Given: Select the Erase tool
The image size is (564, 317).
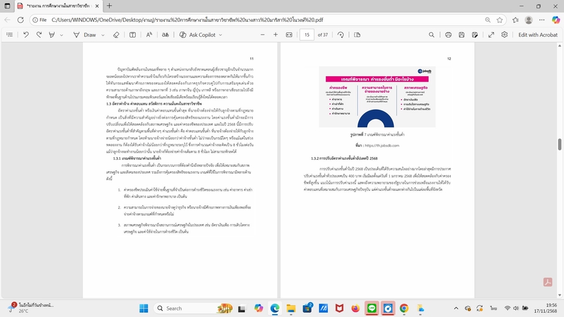Looking at the screenshot, I should (116, 35).
